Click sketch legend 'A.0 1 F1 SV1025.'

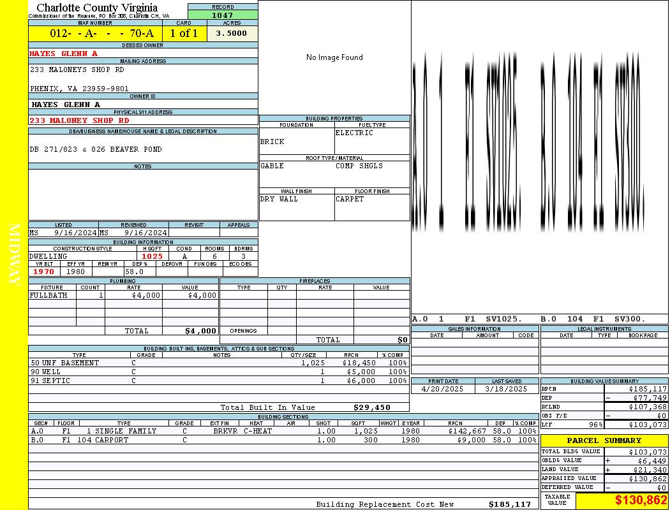467,319
